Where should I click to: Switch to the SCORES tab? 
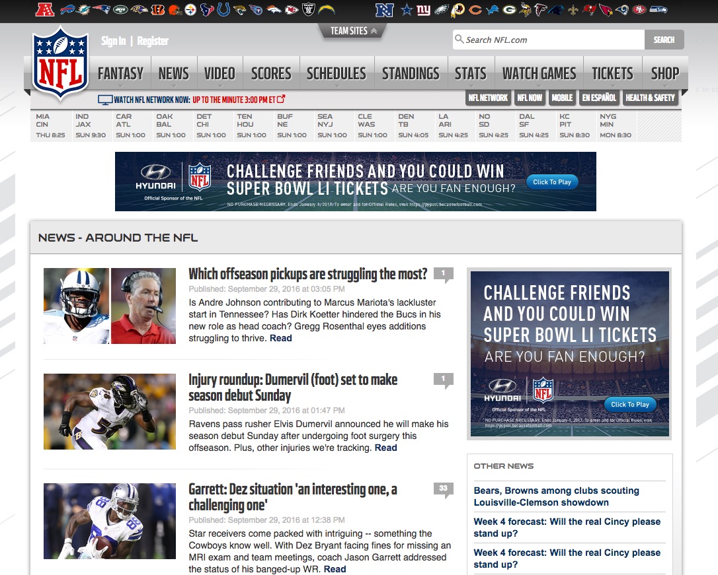pos(270,73)
